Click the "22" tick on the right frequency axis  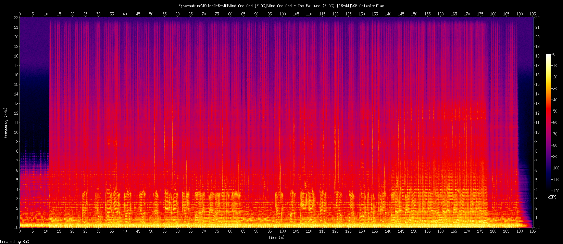click(537, 18)
